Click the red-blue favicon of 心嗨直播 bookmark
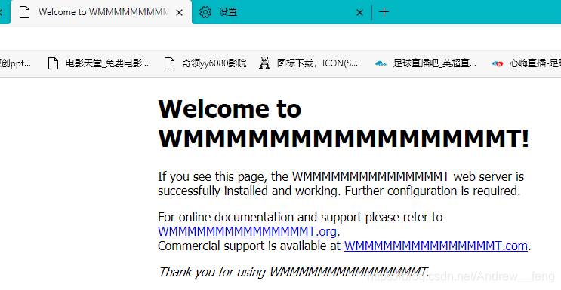Screen dimensions: 561x290 498,63
